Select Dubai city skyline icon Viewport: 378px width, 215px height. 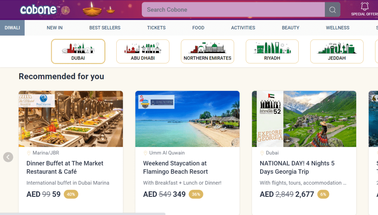coord(78,48)
